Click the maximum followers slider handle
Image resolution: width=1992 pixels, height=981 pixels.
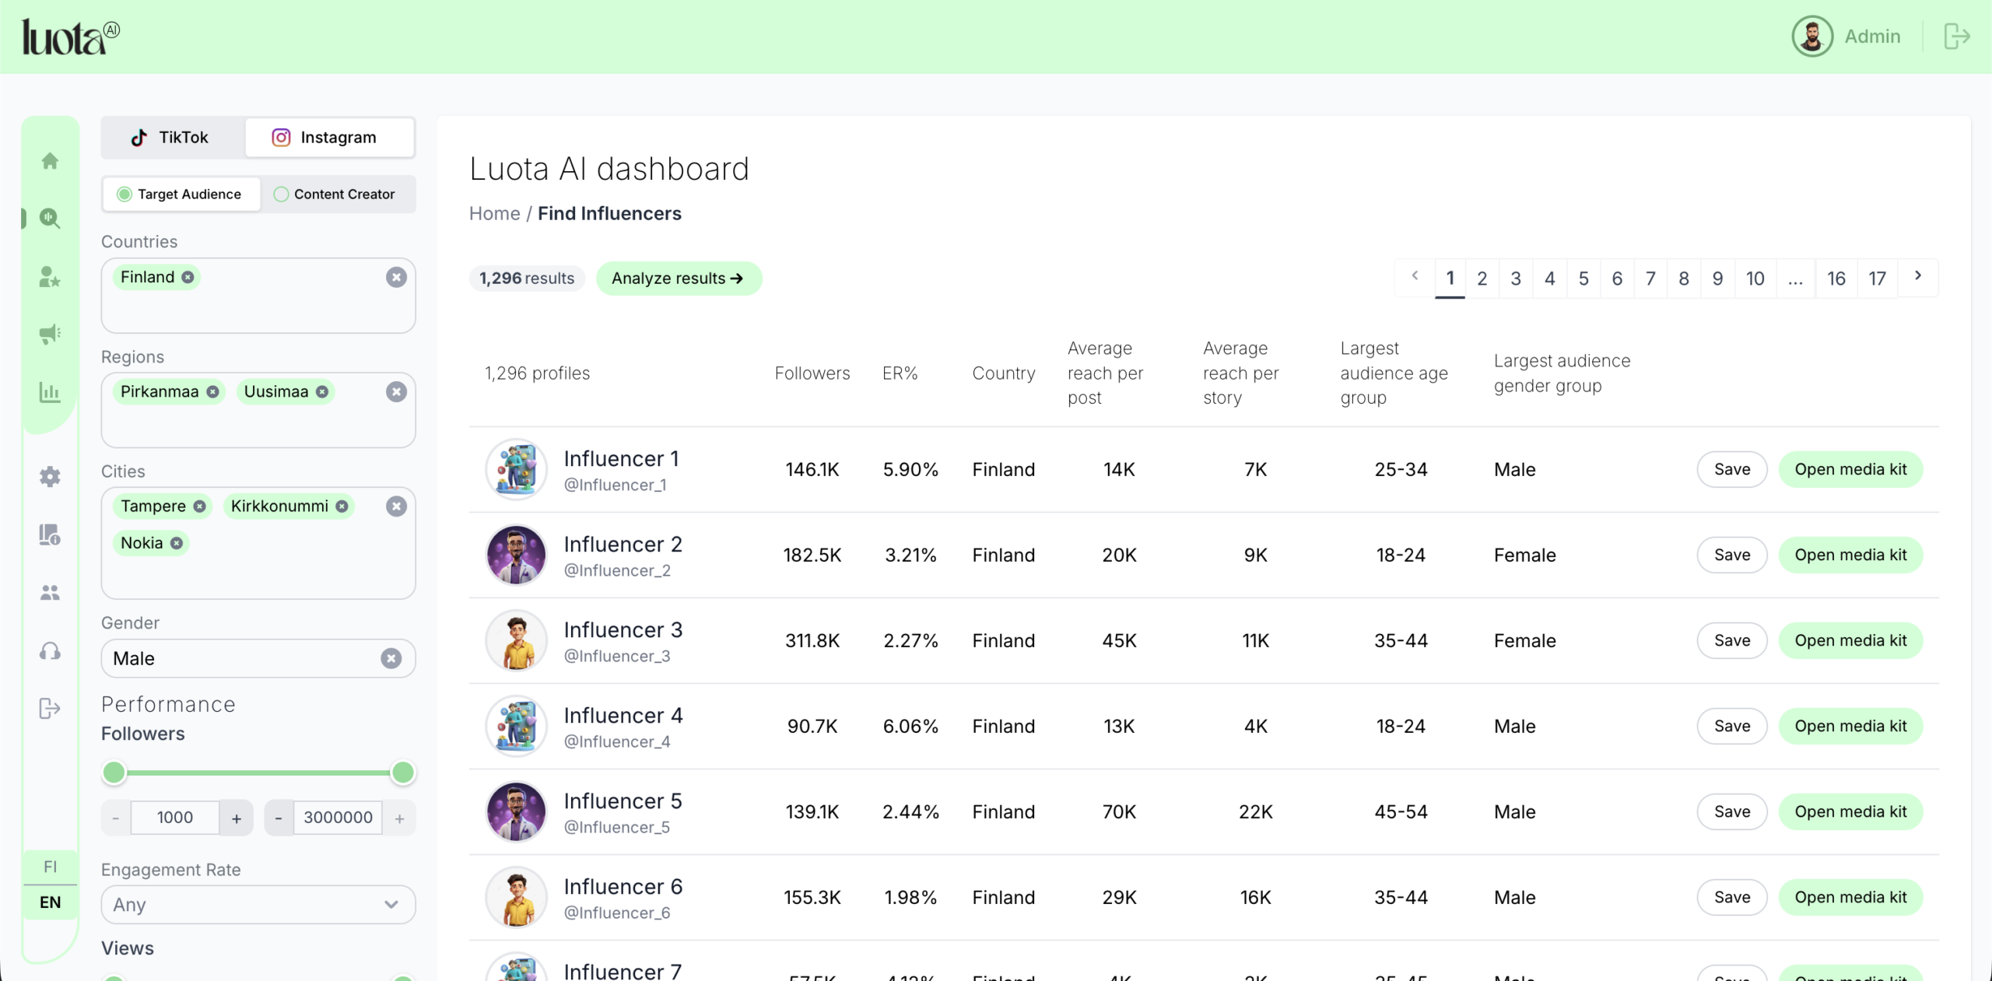coord(403,773)
